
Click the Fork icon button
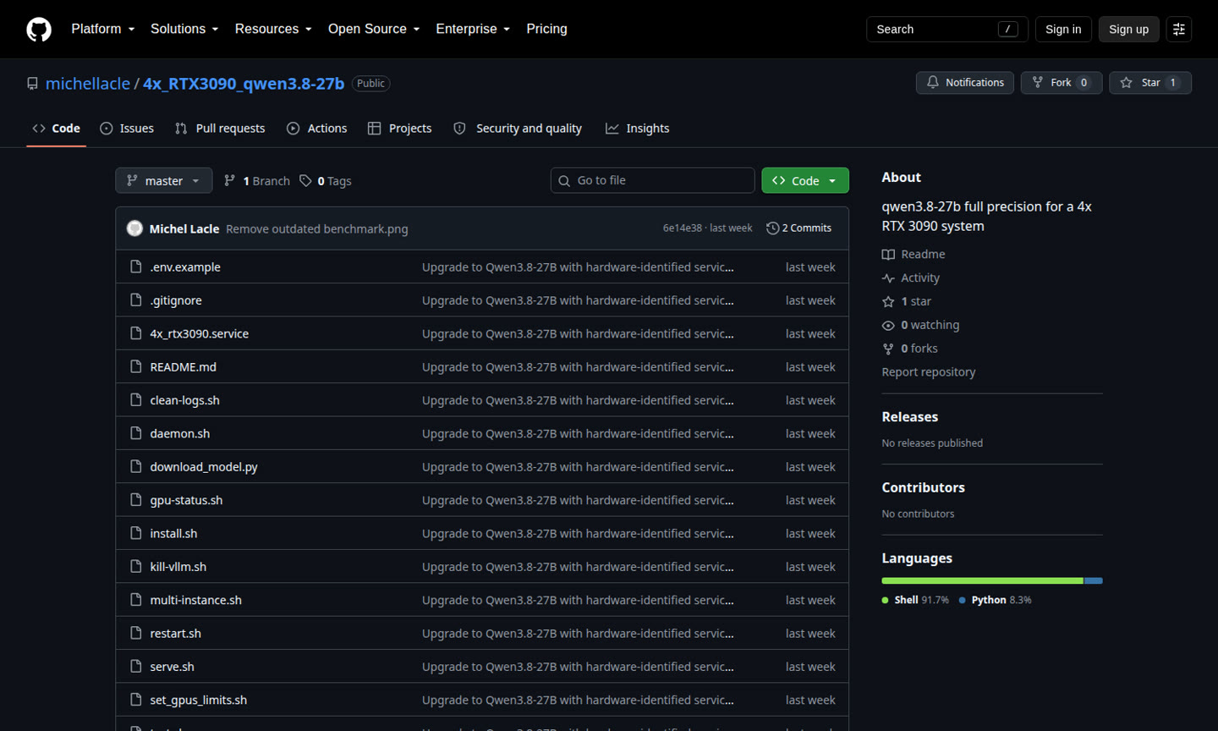click(1038, 83)
